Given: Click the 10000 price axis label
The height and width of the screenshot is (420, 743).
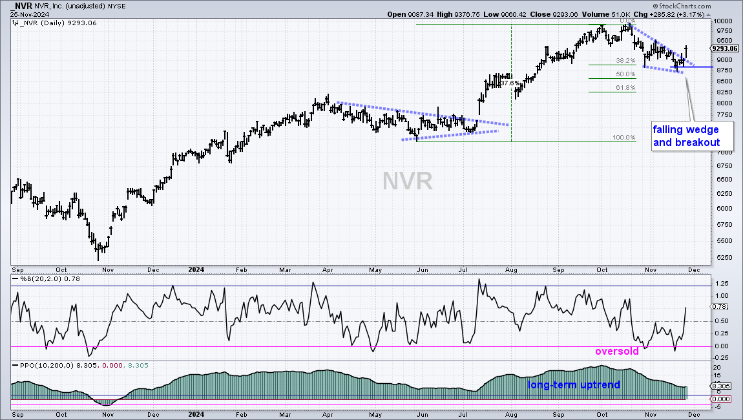Looking at the screenshot, I should (723, 21).
